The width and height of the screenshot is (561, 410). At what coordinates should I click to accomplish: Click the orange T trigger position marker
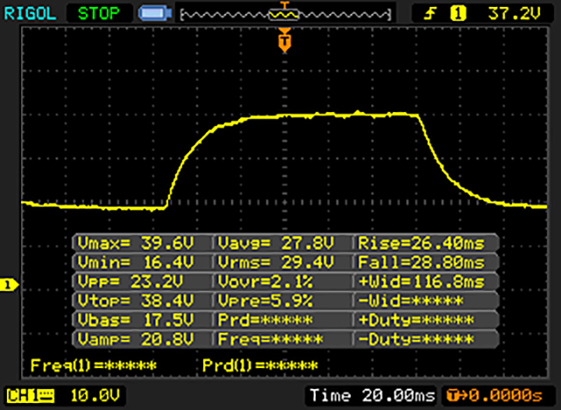[x=285, y=41]
